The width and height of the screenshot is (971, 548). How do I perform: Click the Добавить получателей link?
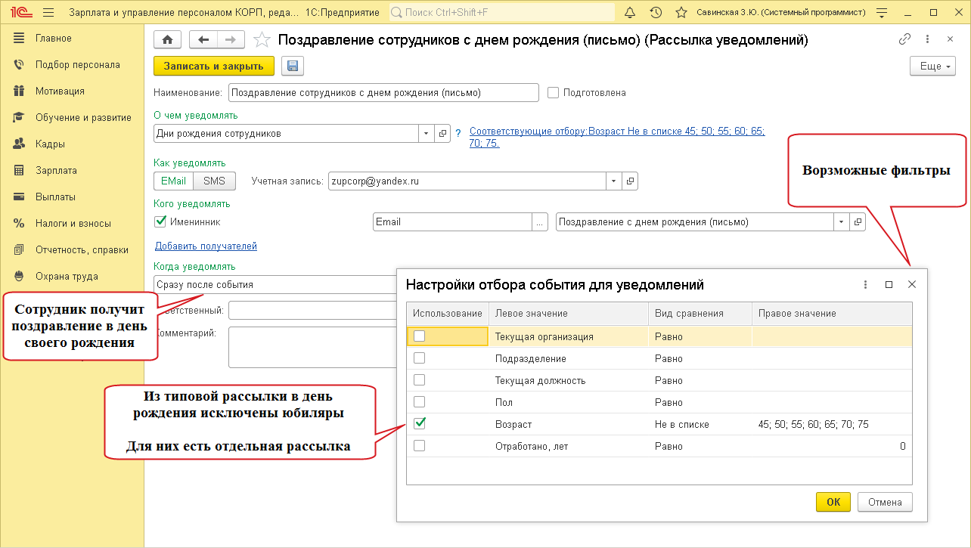[206, 246]
